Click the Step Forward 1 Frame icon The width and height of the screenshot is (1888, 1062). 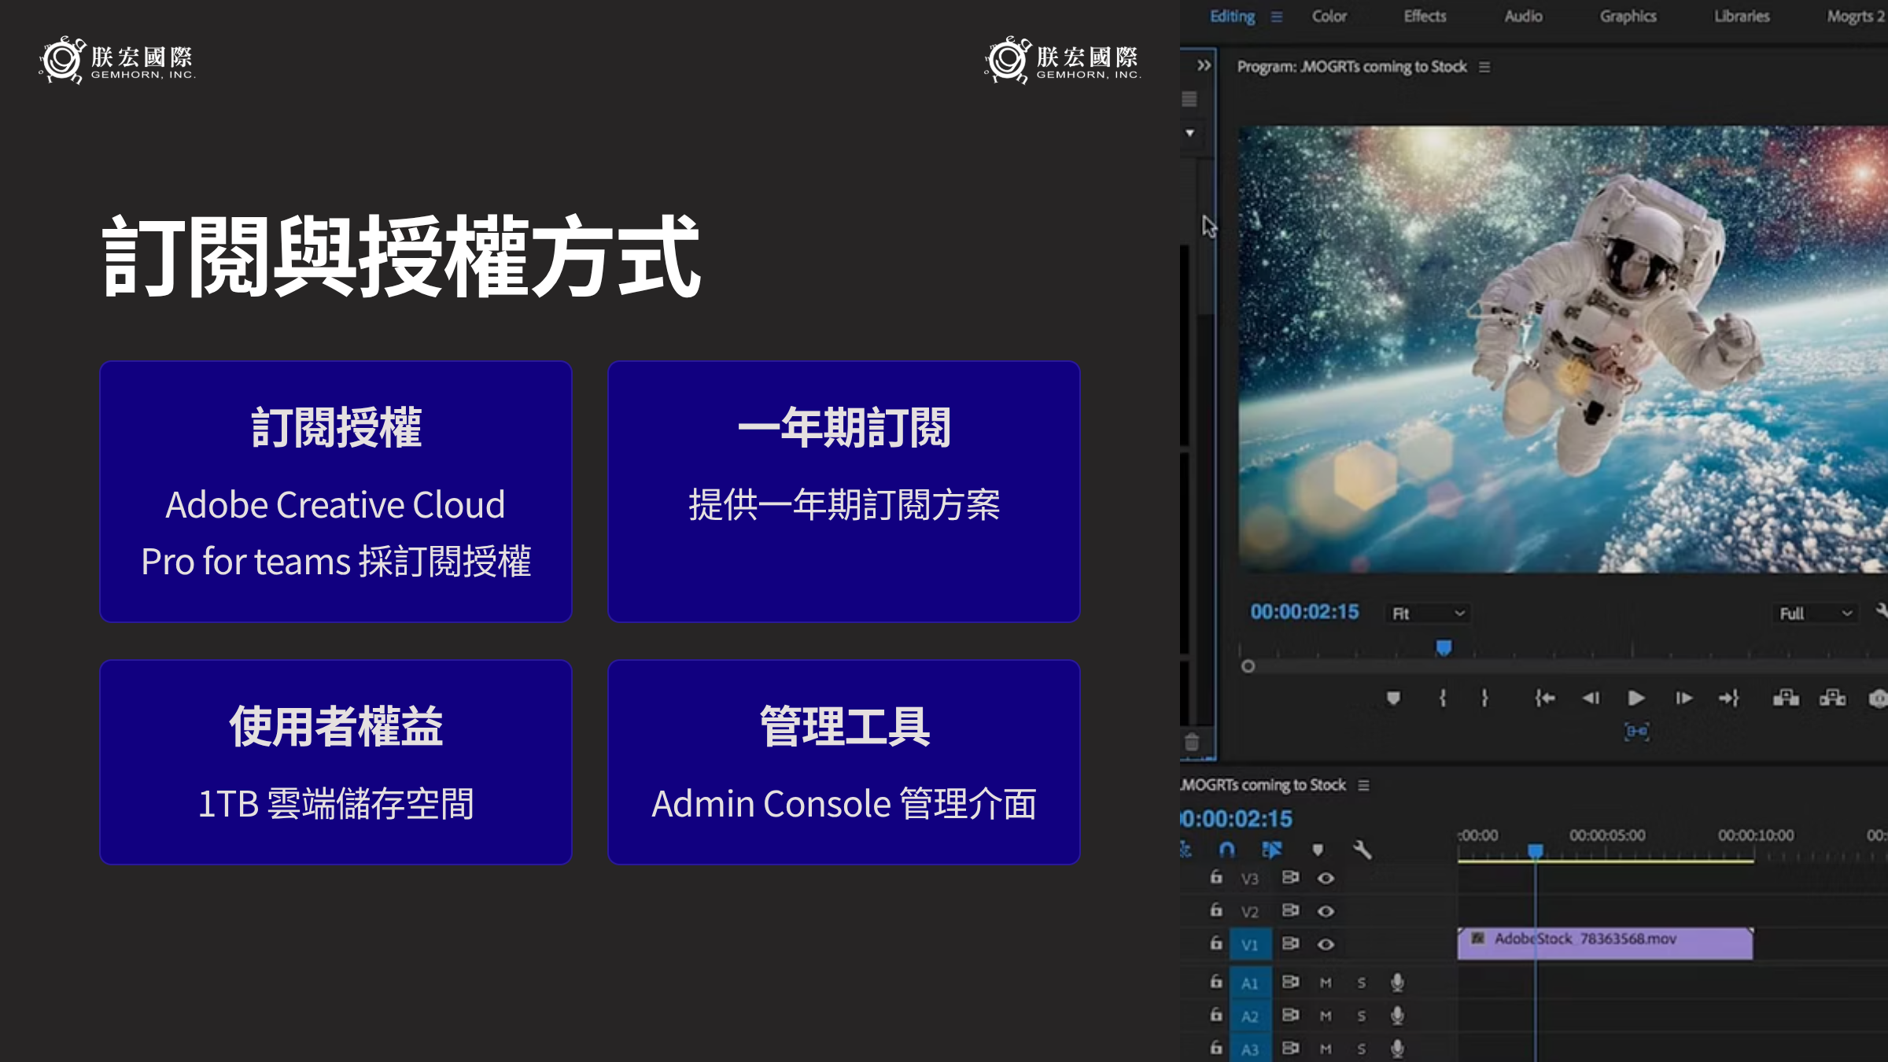pyautogui.click(x=1683, y=698)
